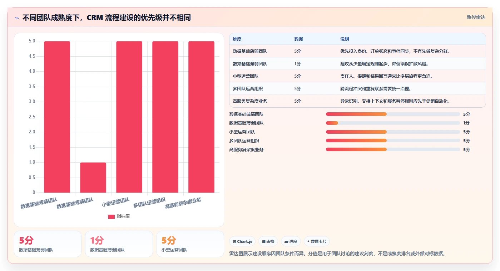The width and height of the screenshot is (500, 271).
Task: Click the 数据卡片 chip
Action: click(x=317, y=241)
